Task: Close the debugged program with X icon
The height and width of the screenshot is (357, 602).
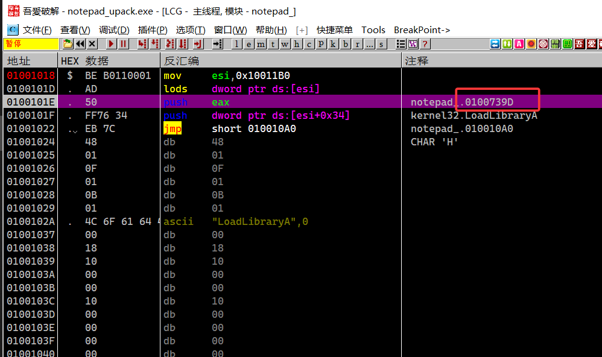Action: click(92, 44)
